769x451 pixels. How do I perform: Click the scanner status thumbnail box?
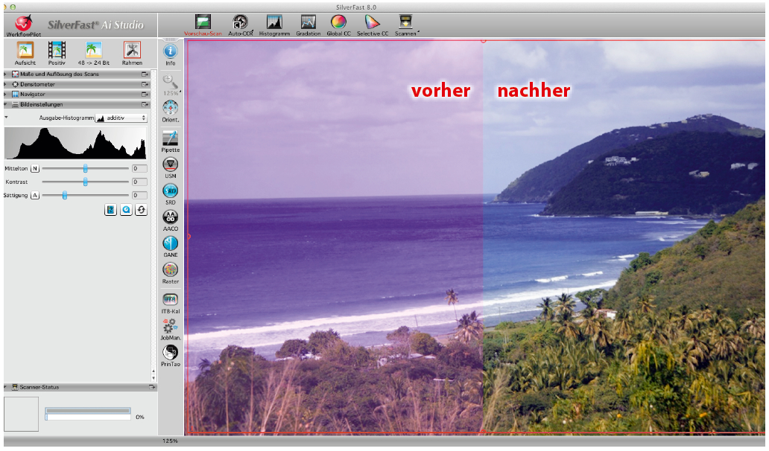tap(21, 414)
